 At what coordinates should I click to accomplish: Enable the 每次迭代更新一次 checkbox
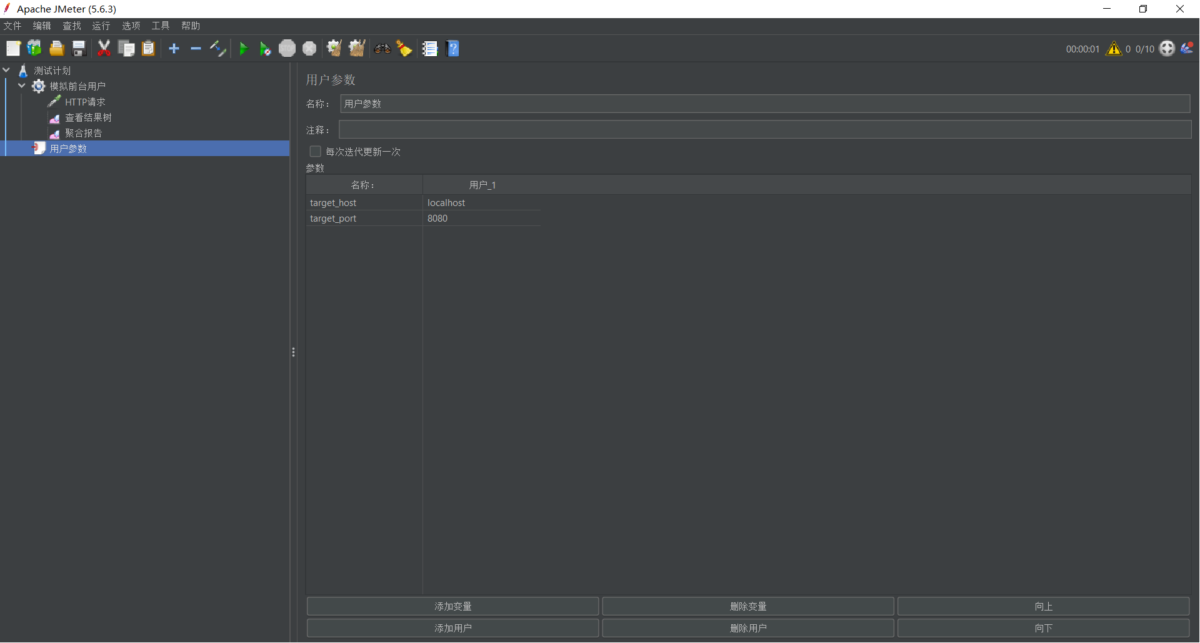point(316,152)
